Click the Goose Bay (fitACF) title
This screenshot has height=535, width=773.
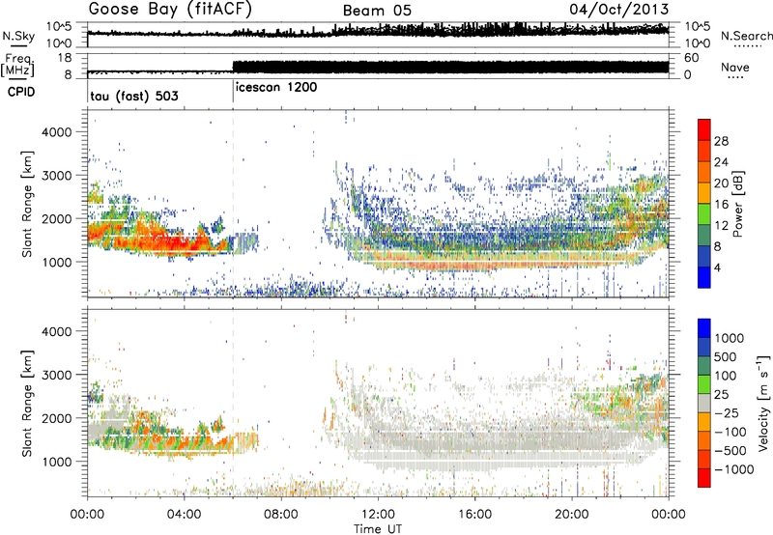tap(170, 10)
